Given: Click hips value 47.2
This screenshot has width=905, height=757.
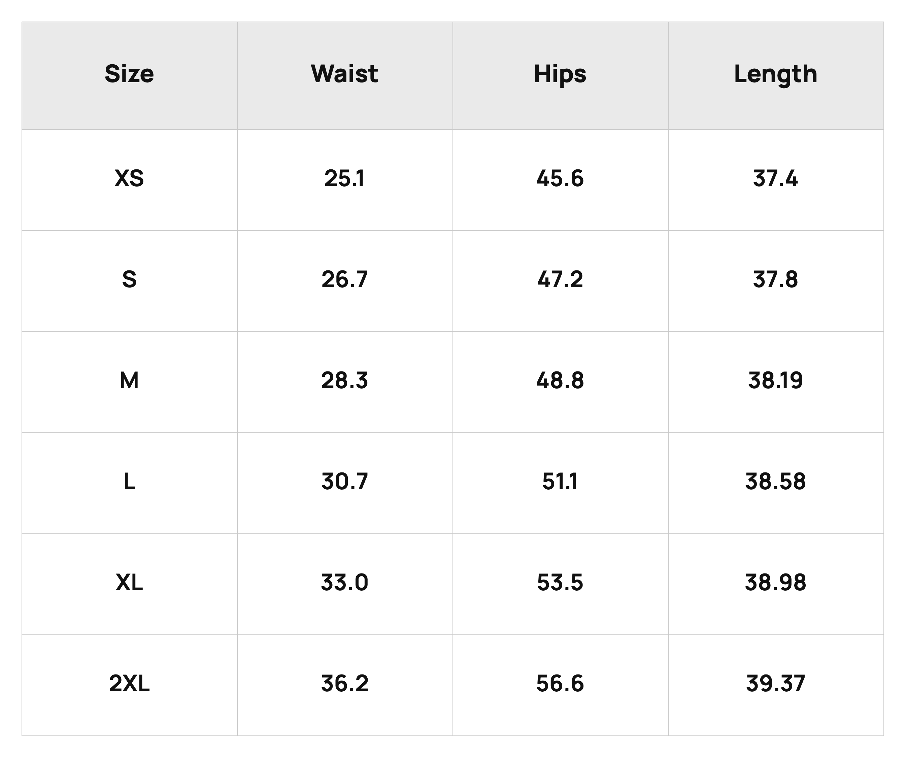Looking at the screenshot, I should coord(560,279).
